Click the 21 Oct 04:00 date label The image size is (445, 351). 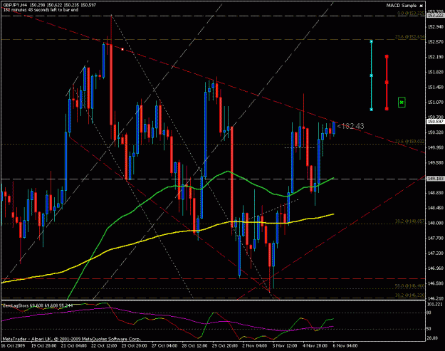point(74,346)
